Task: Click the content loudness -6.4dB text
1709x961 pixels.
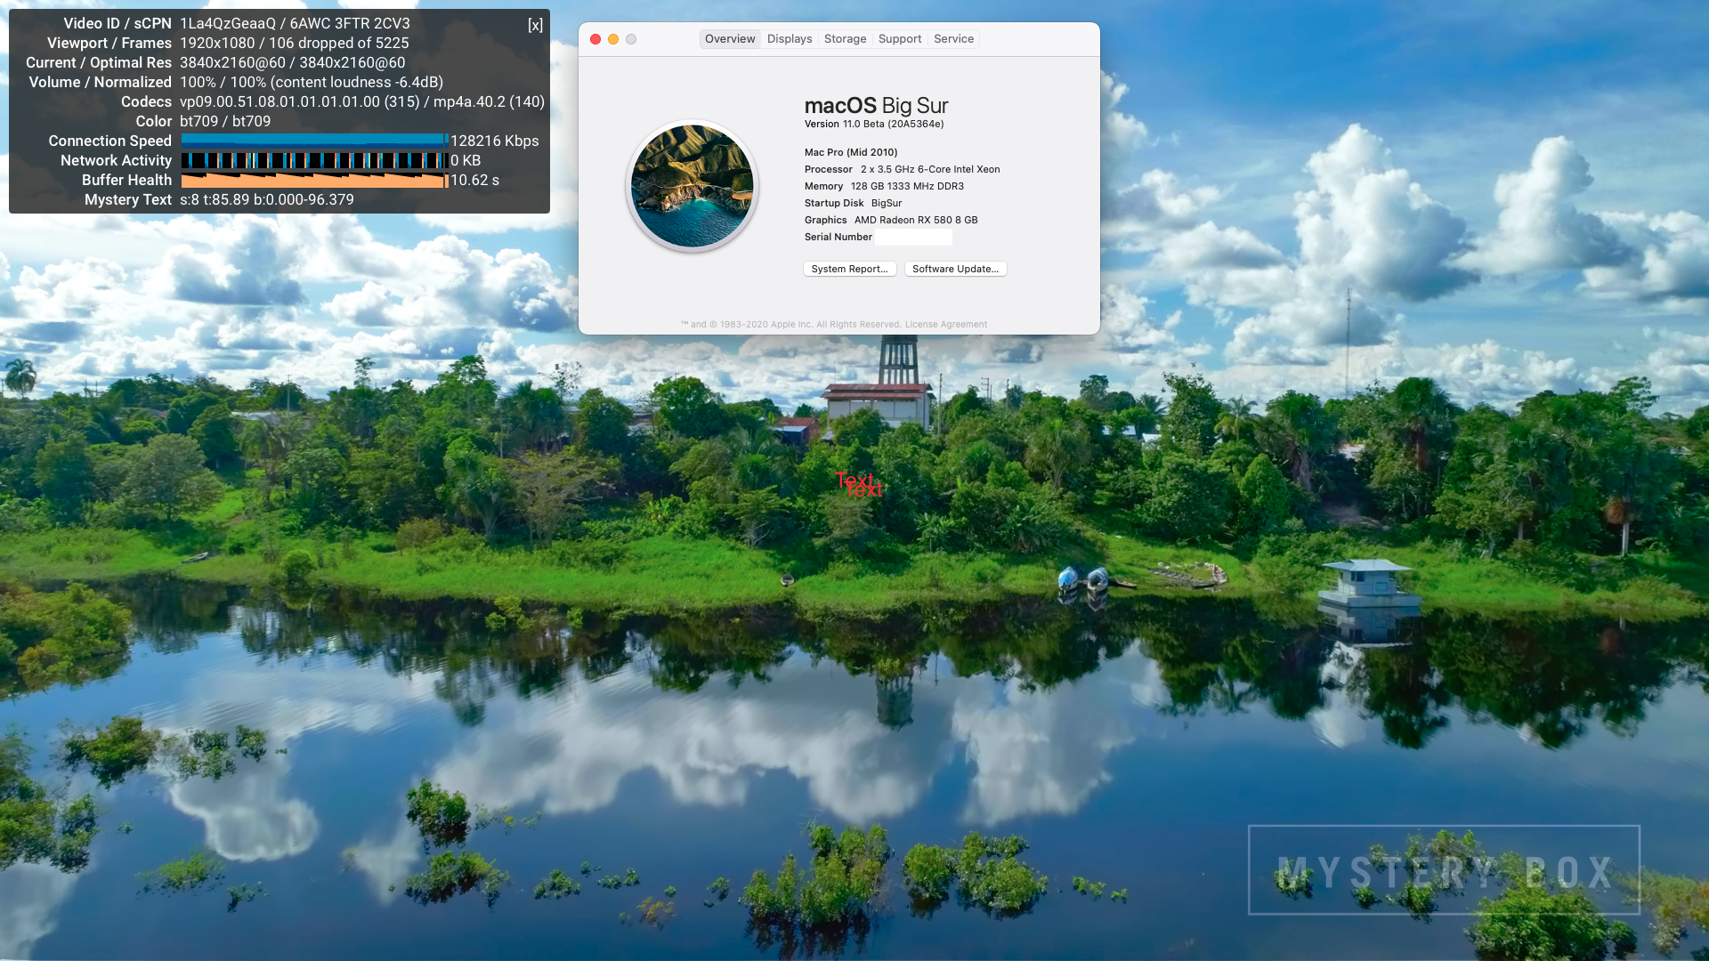Action: (356, 82)
